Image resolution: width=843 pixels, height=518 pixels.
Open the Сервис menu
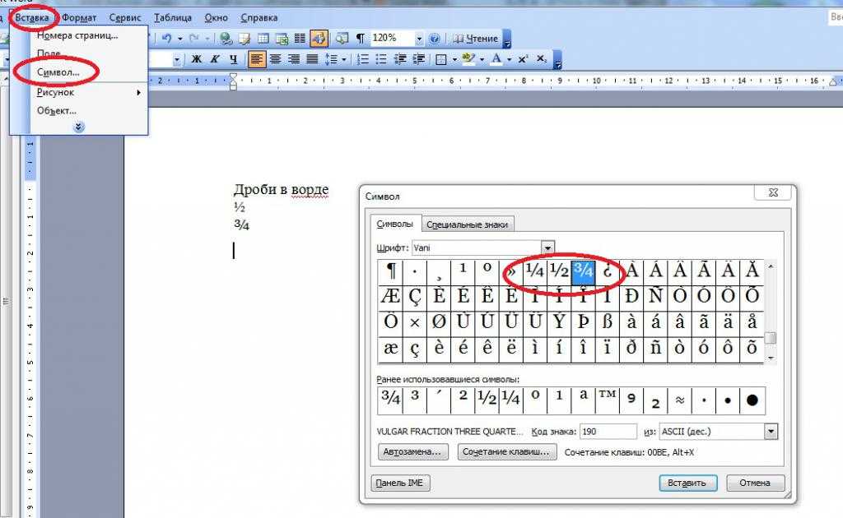coord(125,18)
